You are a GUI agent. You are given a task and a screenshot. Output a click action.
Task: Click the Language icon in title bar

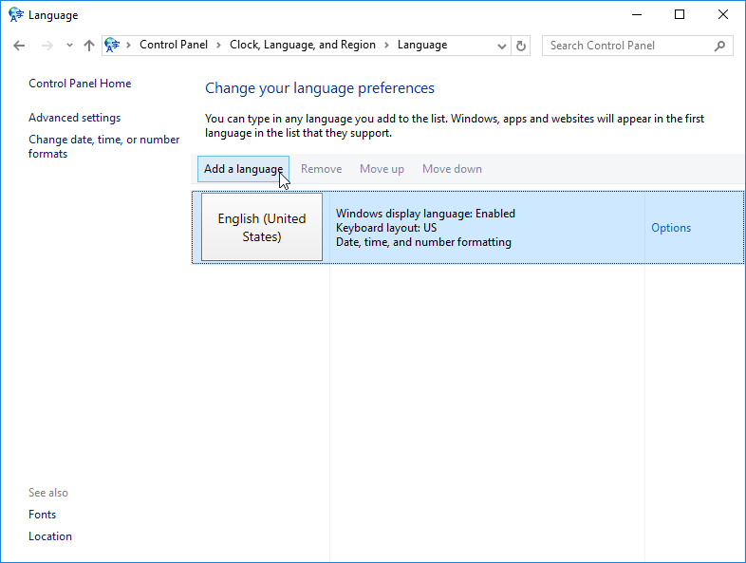click(x=16, y=15)
